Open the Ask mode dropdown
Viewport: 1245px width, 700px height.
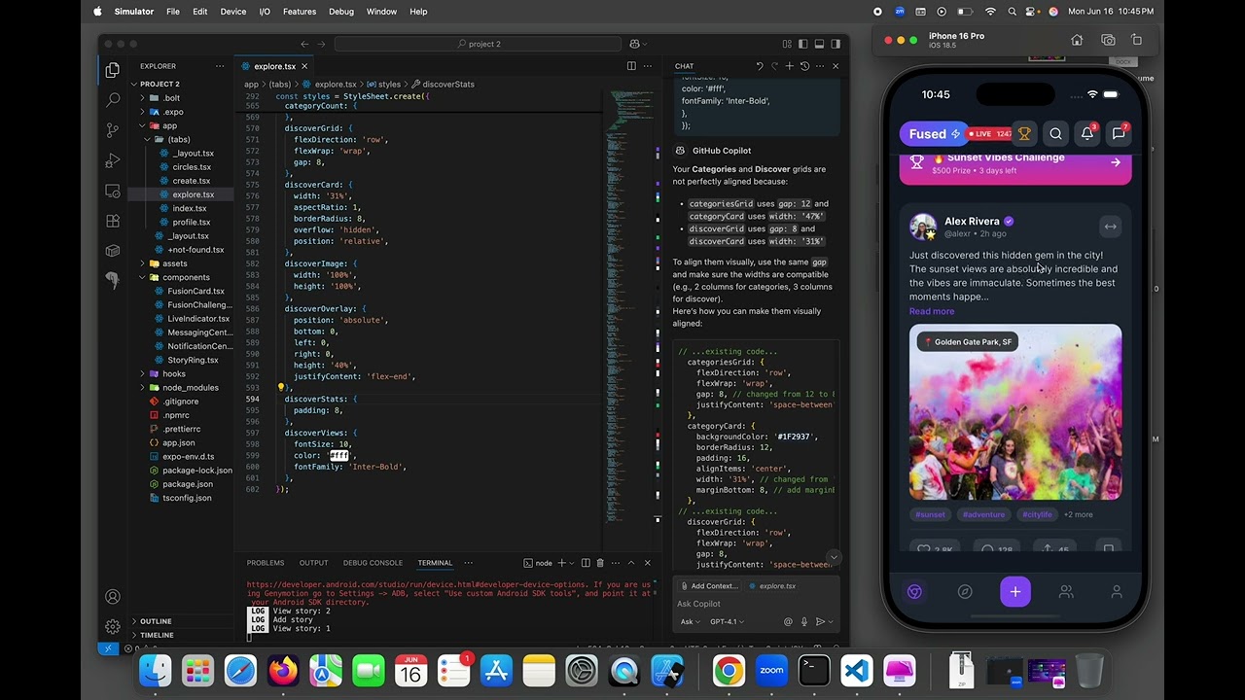click(690, 621)
